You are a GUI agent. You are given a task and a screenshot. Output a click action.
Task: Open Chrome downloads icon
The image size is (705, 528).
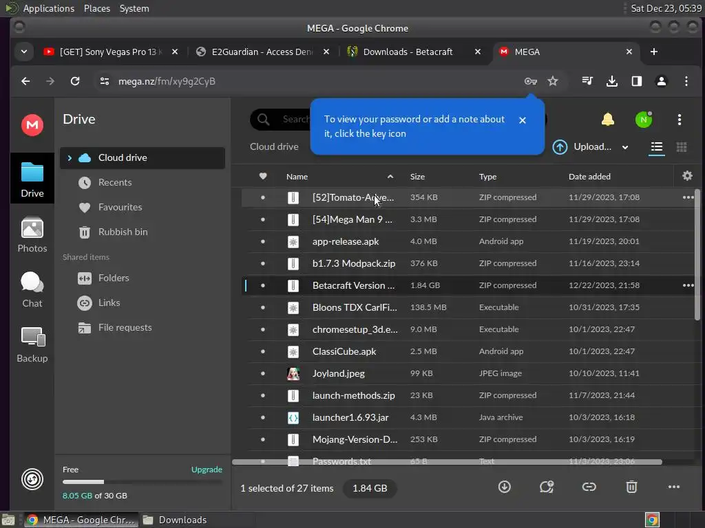coord(612,81)
